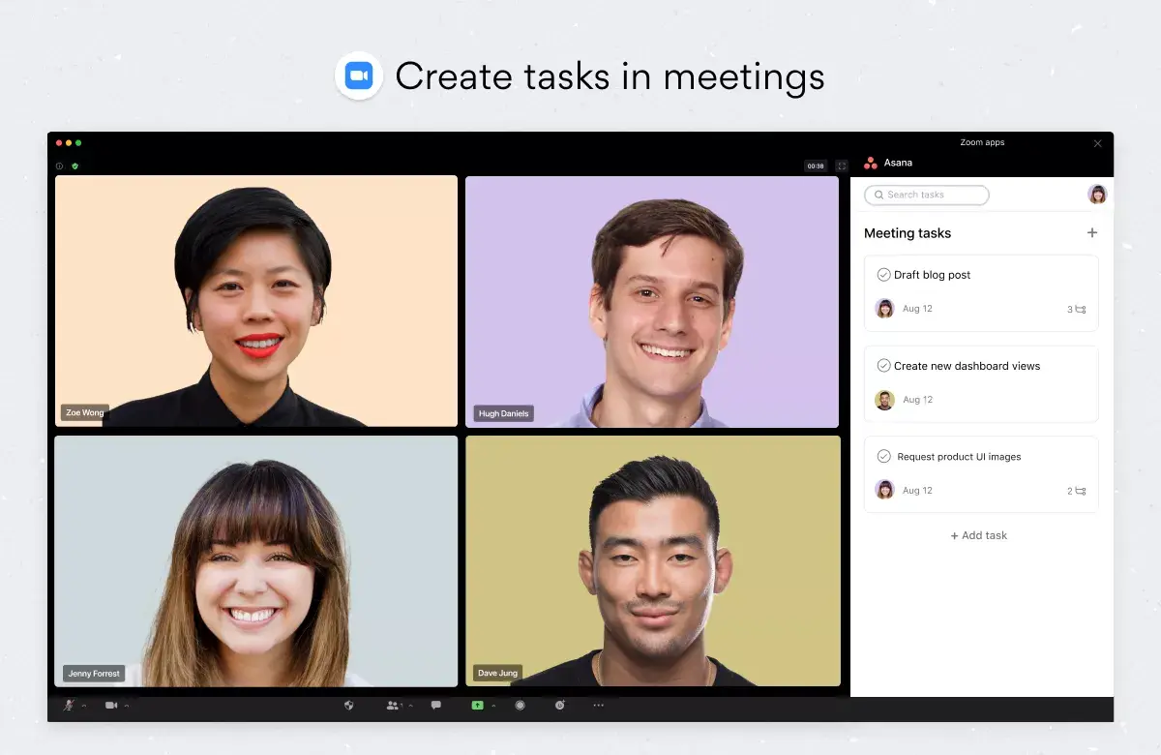This screenshot has height=755, width=1161.
Task: Select the Zoom apps panel header
Action: point(982,142)
